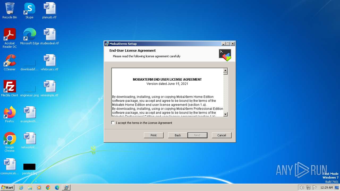This screenshot has width=340, height=191.
Task: Select planusb.rtf file icon
Action: (x=49, y=11)
